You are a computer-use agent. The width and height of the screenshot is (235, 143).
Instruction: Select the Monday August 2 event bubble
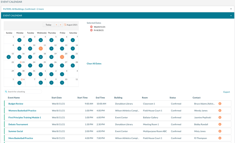click(x=19, y=40)
